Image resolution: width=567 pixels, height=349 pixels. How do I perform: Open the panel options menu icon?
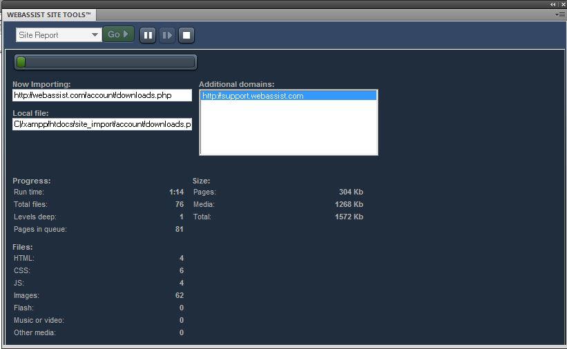pos(561,14)
